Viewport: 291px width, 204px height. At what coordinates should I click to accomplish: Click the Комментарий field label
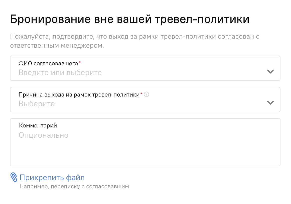[x=38, y=126]
